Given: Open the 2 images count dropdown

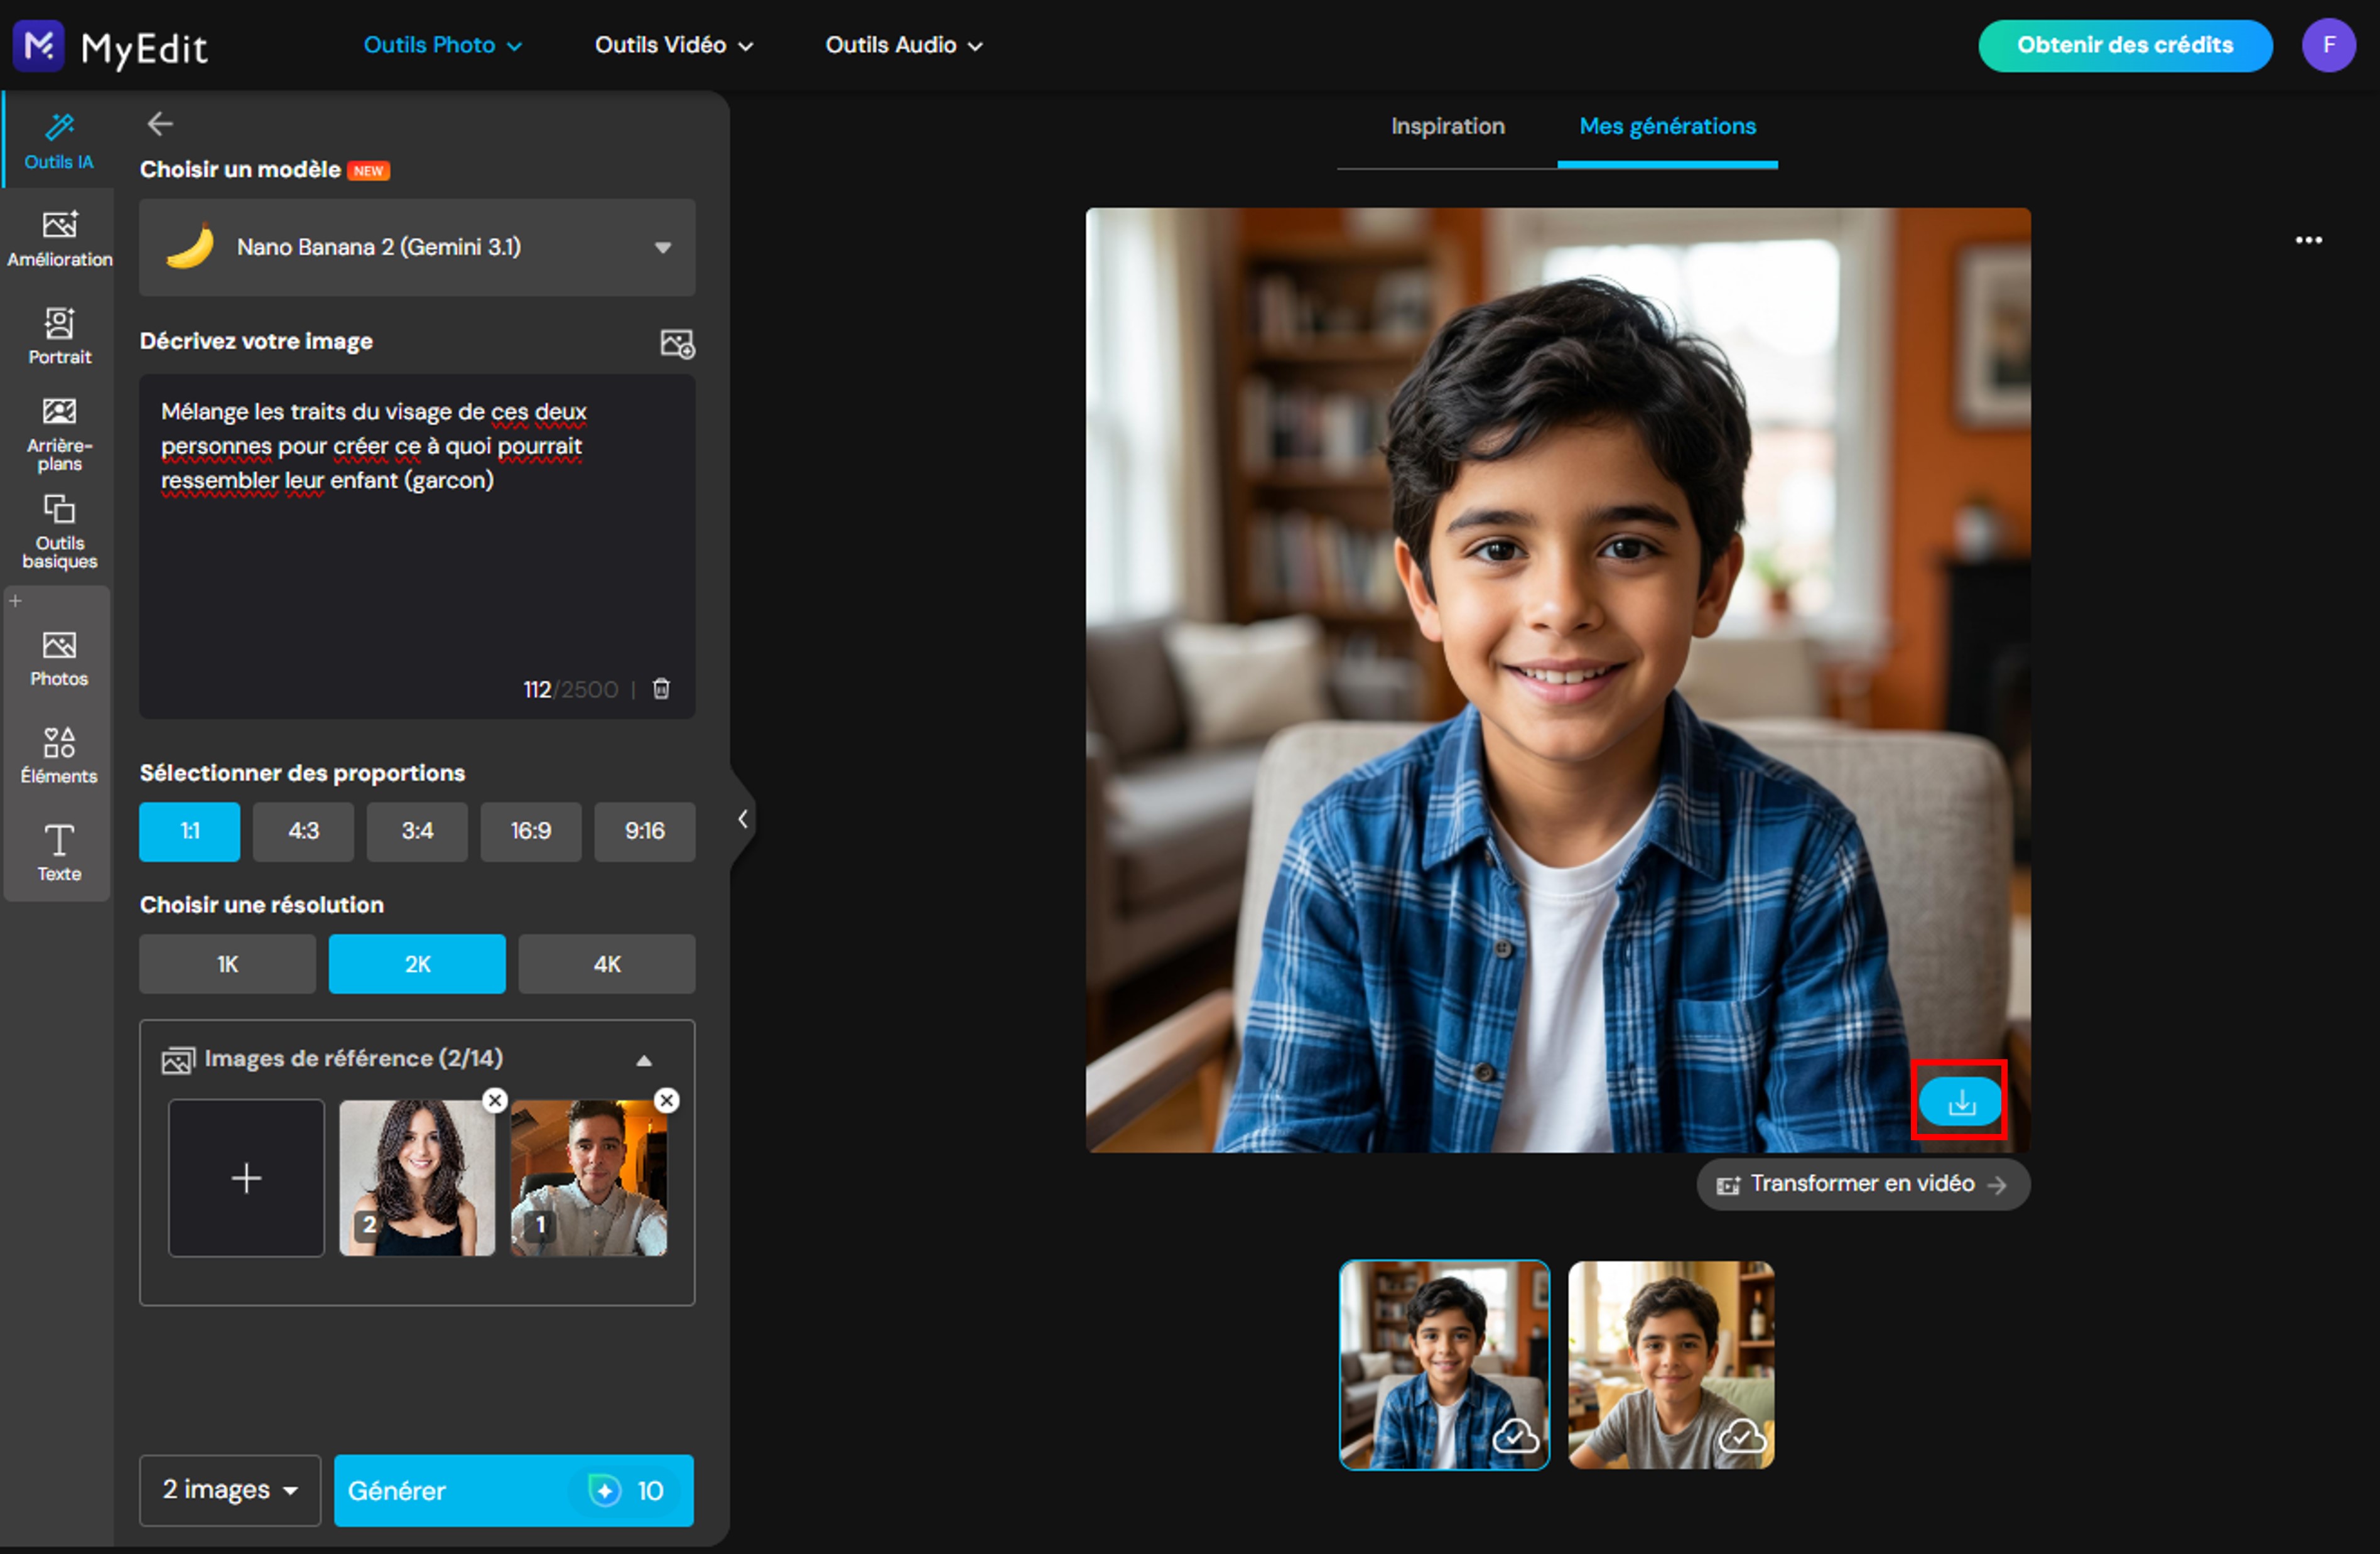Looking at the screenshot, I should (230, 1489).
